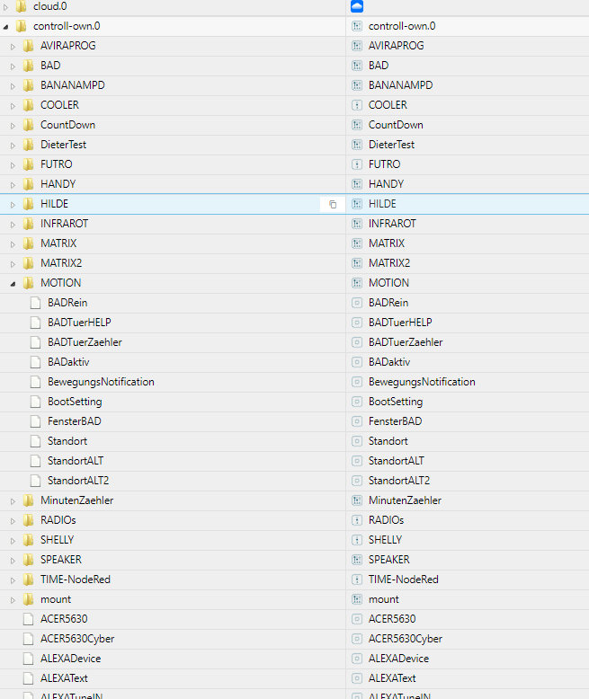
Task: Click the device icon beside right-column RADIOs
Action: 356,520
